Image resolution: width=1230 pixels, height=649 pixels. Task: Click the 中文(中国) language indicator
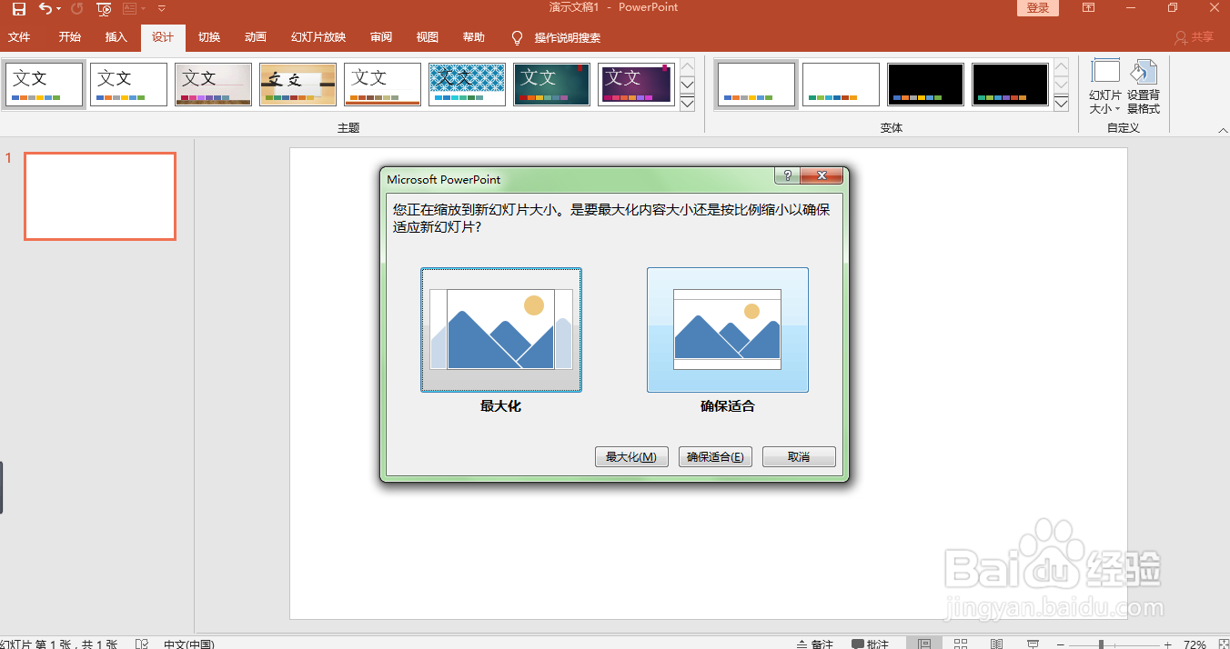[x=189, y=644]
